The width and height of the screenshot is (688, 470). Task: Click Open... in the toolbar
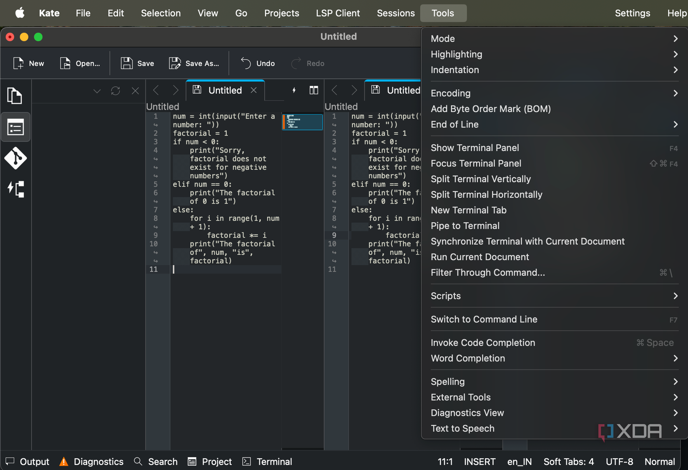80,63
